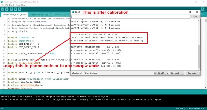207x110 pixels.
Task: Click the '#define SWAP(x, y)' code line
Action: [x=38, y=73]
